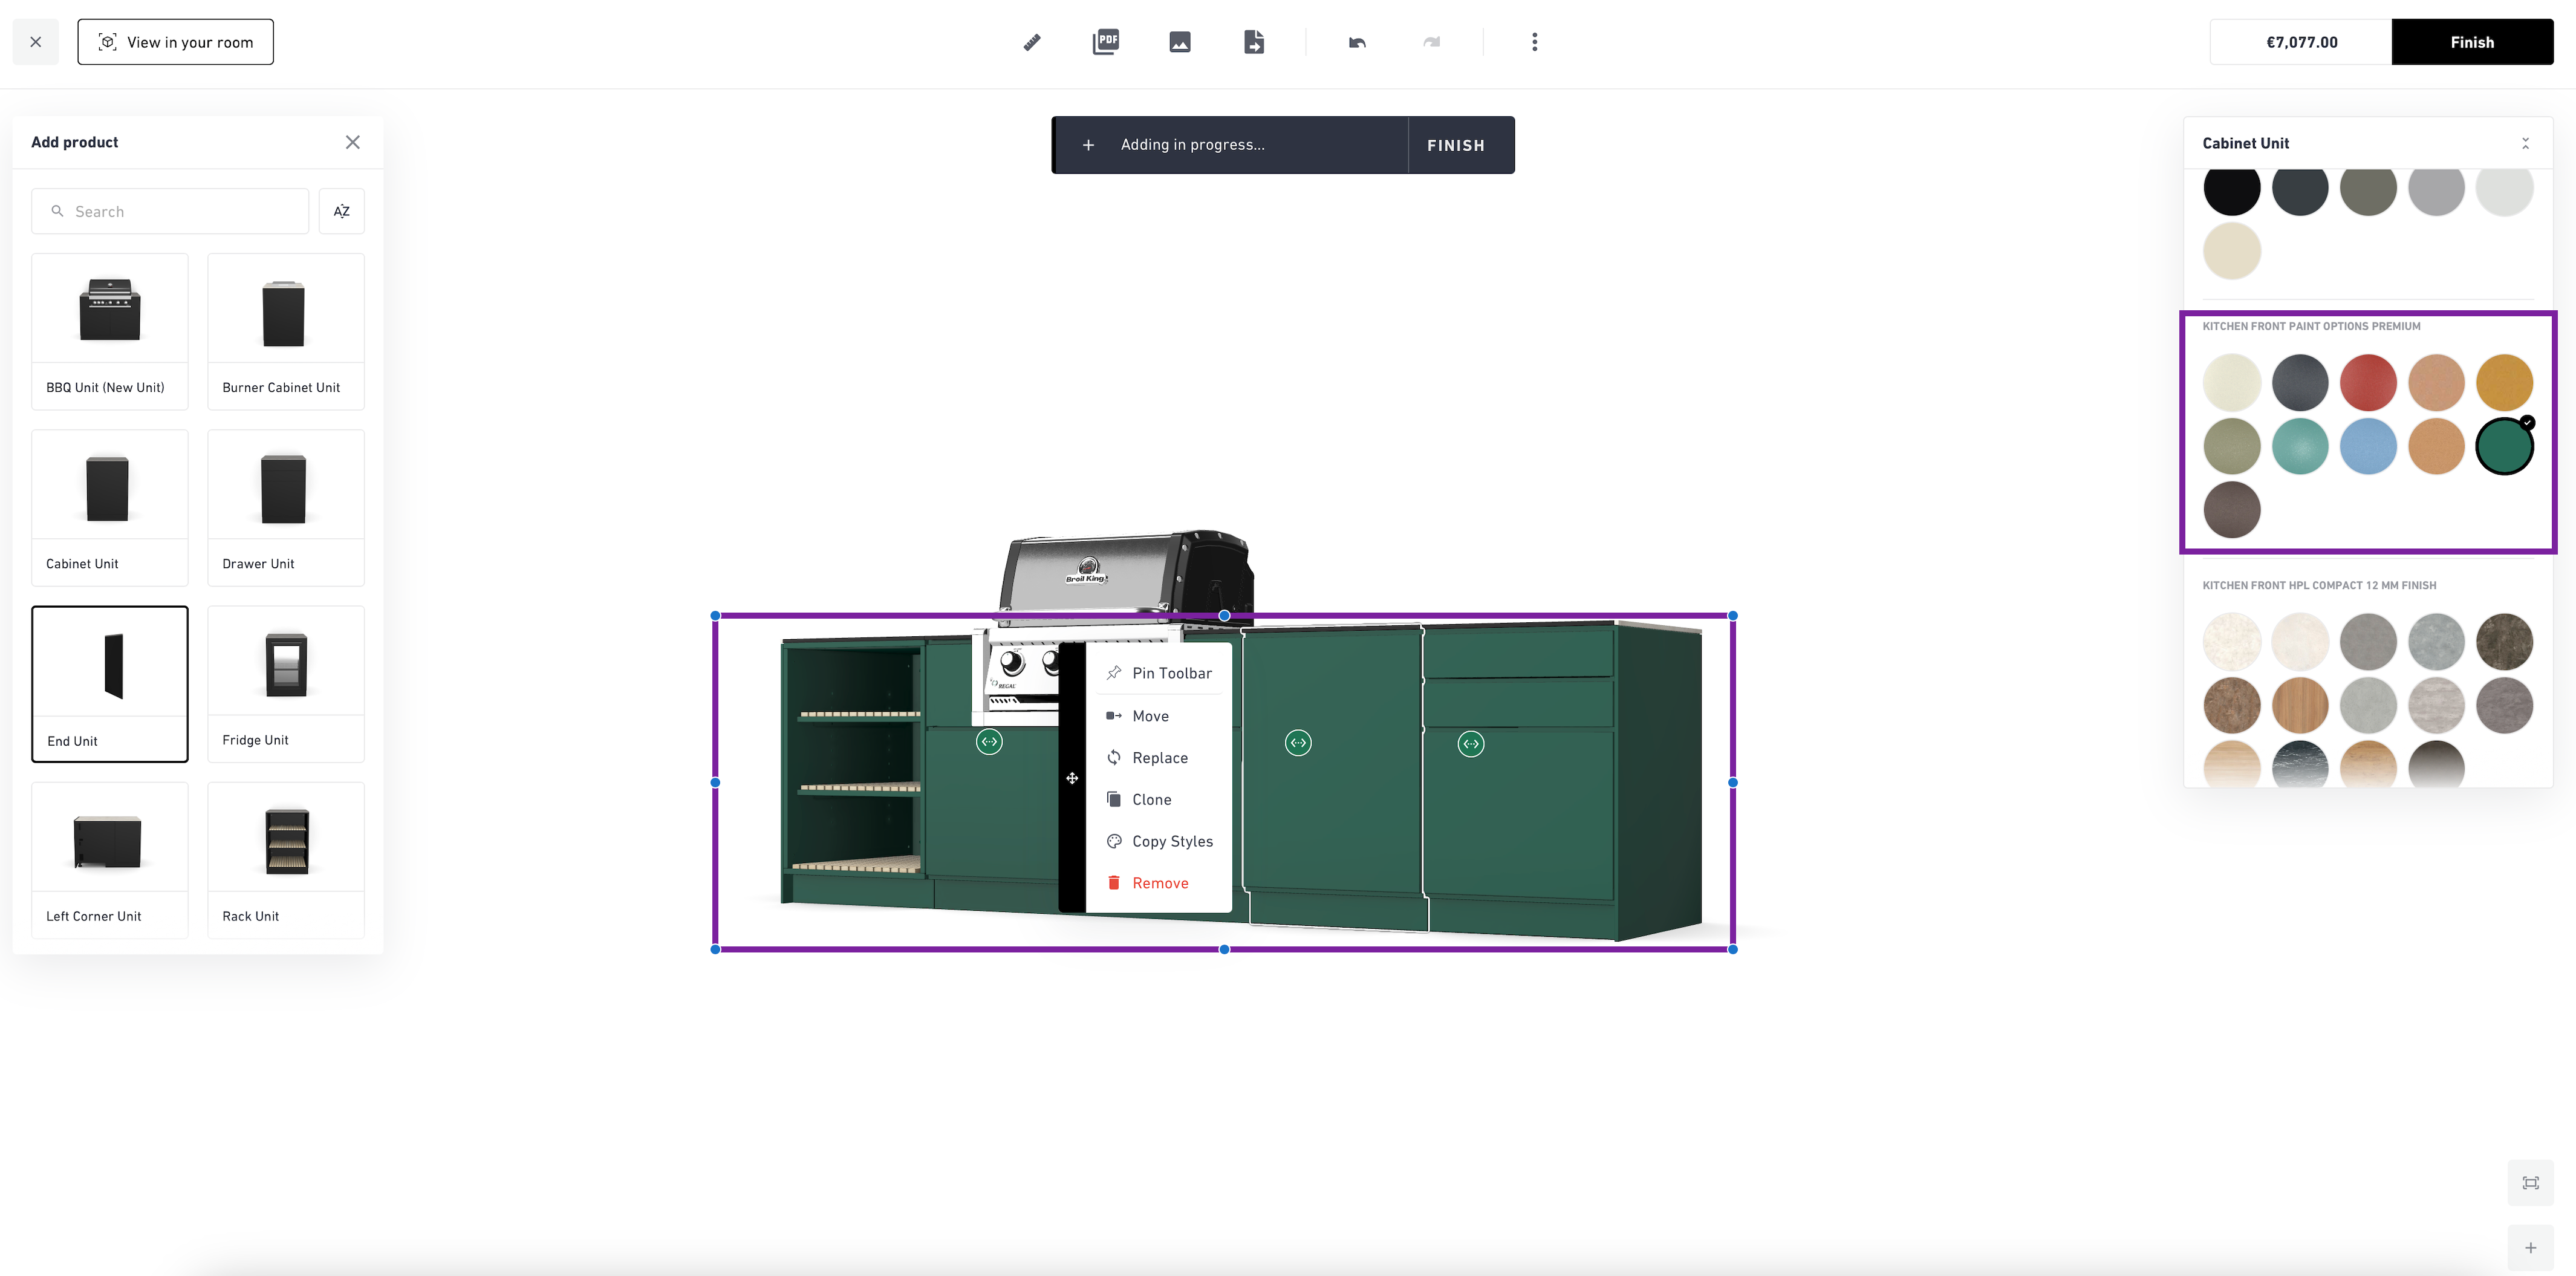This screenshot has height=1276, width=2576.
Task: Select Clone in the context menu
Action: pos(1151,799)
